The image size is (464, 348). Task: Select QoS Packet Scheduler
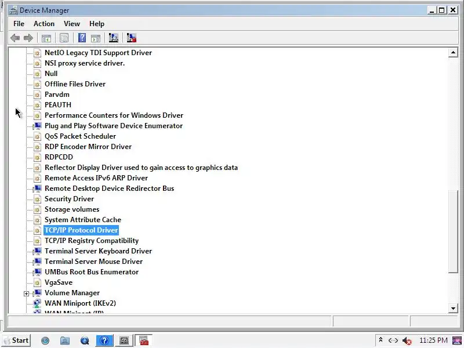point(80,136)
